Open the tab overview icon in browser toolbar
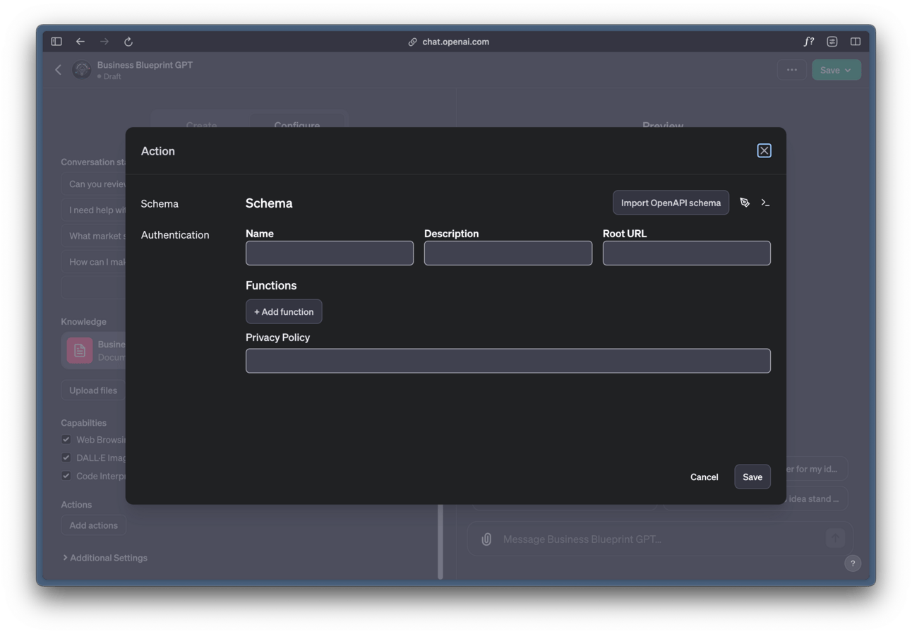This screenshot has width=912, height=634. click(832, 42)
